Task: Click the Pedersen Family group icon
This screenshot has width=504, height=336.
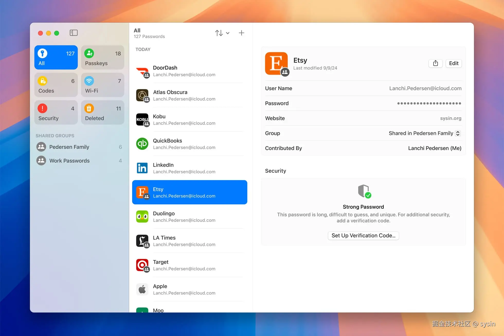Action: click(x=41, y=147)
